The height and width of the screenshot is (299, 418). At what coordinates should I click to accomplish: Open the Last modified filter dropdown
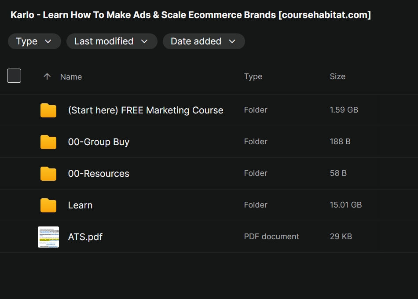tap(111, 41)
